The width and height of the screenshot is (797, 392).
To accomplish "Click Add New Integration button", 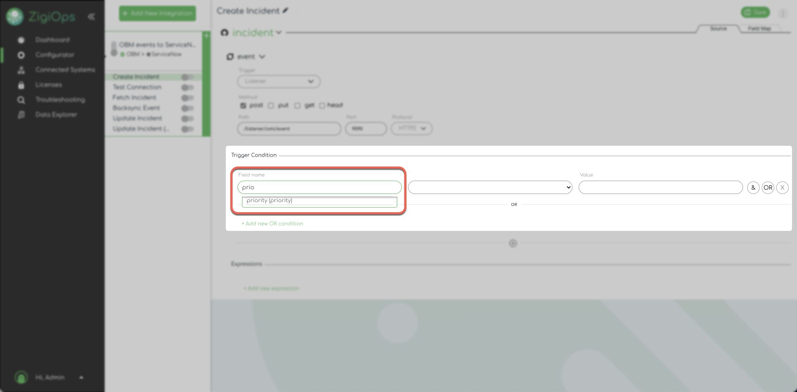I will click(x=157, y=13).
